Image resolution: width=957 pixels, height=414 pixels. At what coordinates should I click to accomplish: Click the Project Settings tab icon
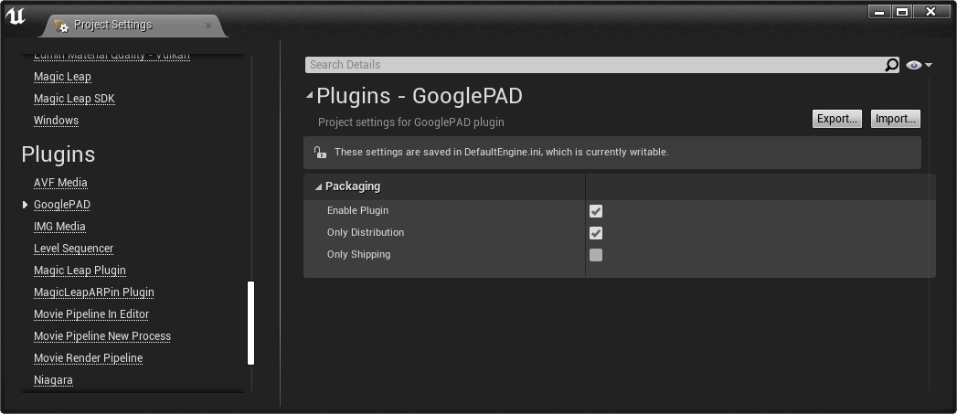[61, 25]
